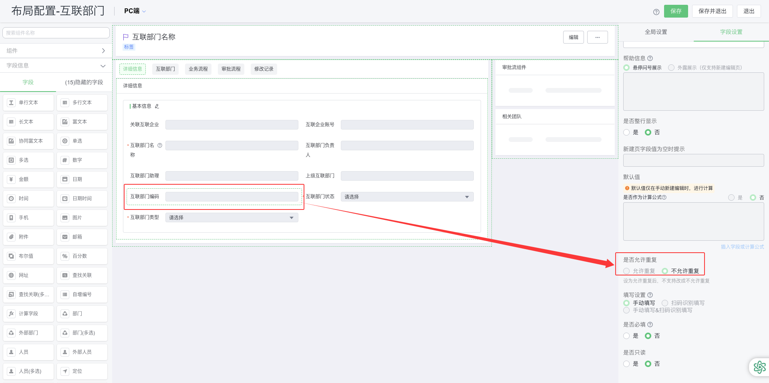
Task: Switch to 字段设置 tab
Action: point(731,32)
